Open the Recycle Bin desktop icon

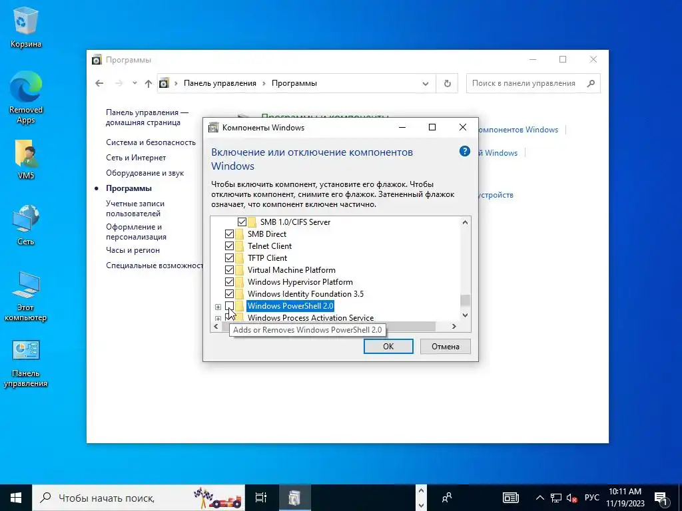pyautogui.click(x=26, y=27)
